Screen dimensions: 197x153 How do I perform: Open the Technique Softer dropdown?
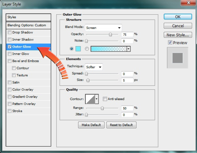[94, 67]
